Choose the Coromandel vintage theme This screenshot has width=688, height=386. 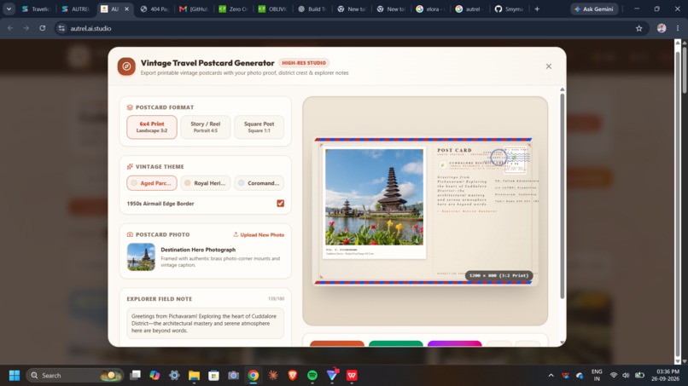[x=259, y=183]
